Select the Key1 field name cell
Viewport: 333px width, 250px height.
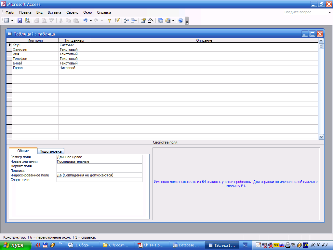pyautogui.click(x=35, y=45)
